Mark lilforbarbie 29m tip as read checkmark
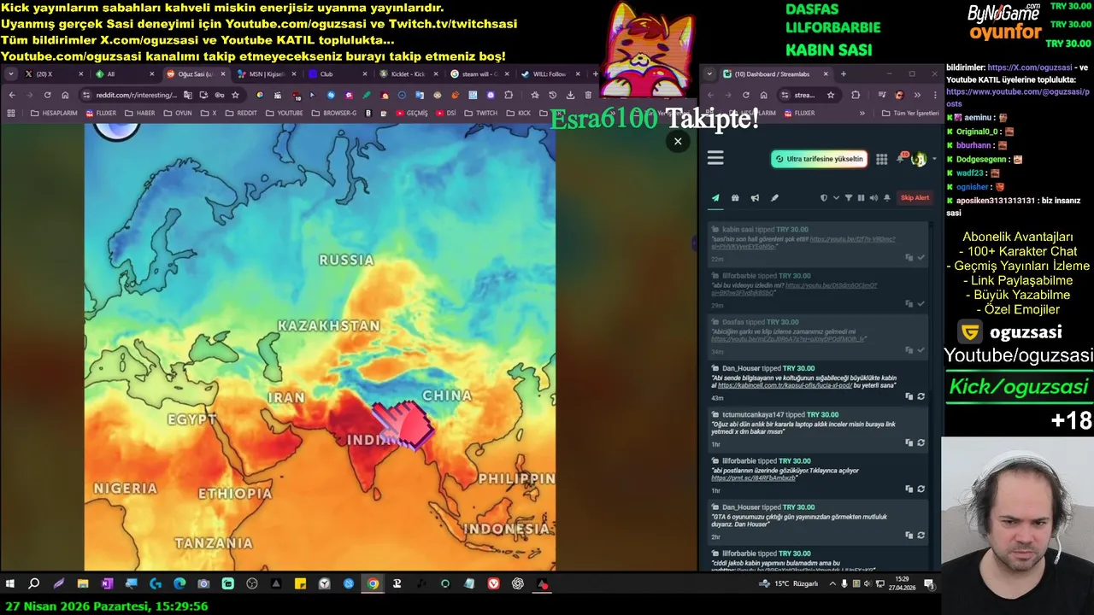 (x=920, y=303)
